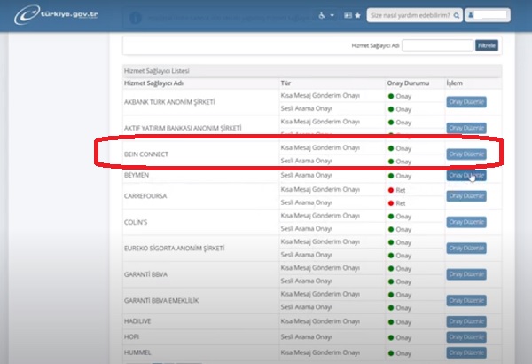Screen dimensions: 532x364
Task: Click the Hizmet Sağlayıcı Adı filter field
Action: pos(438,45)
